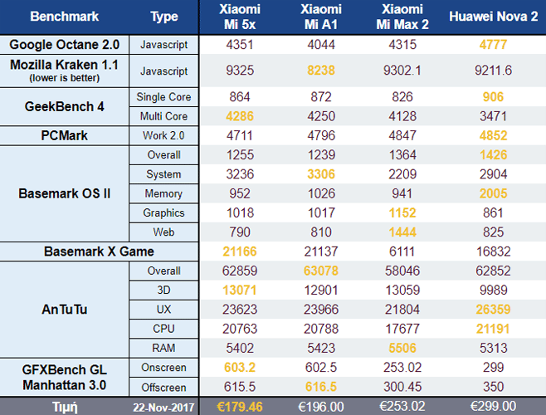Click highlighted AnTuTu UX score 26359
This screenshot has width=546, height=415.
(x=493, y=310)
